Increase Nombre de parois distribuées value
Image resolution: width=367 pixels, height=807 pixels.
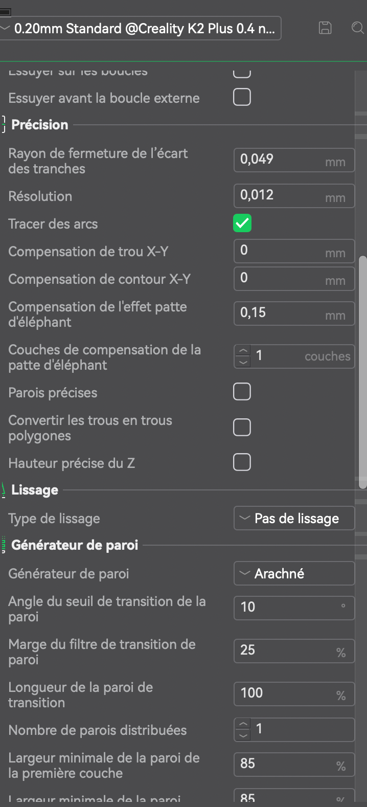coord(243,725)
